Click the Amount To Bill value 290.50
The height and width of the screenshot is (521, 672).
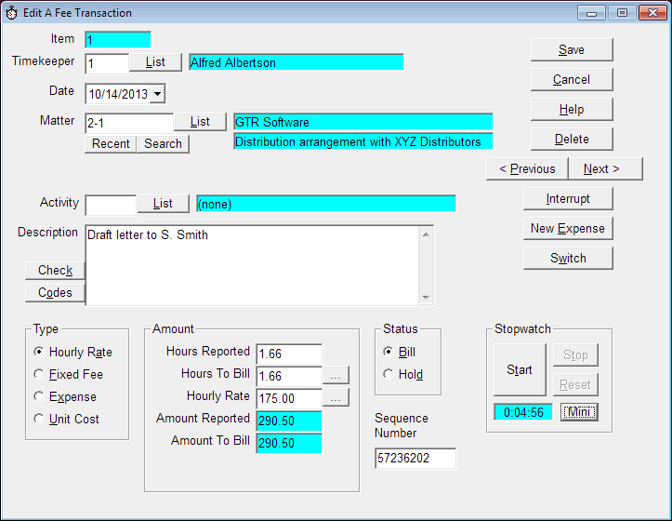289,444
